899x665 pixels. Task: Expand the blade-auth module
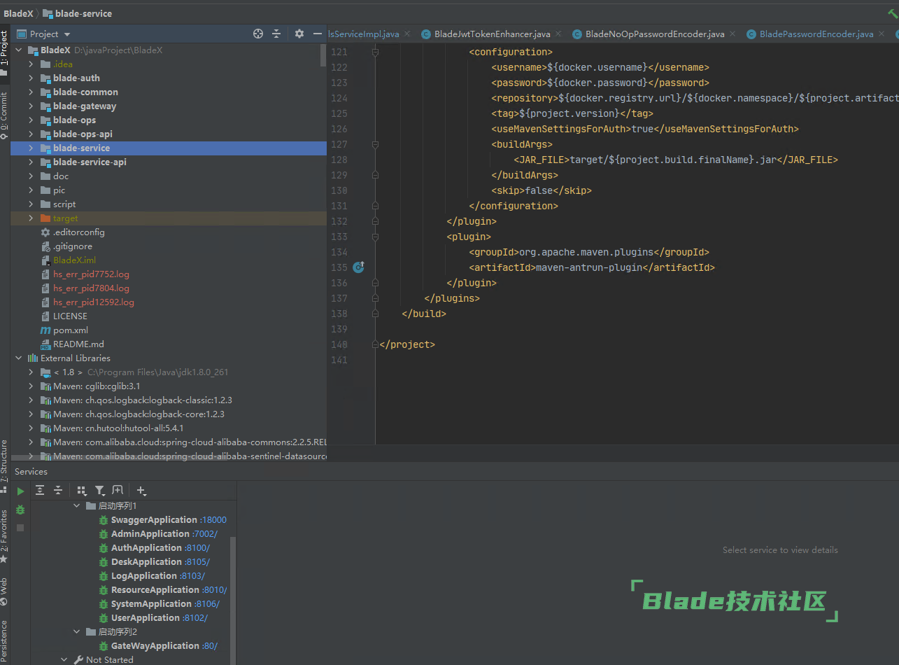click(x=31, y=78)
